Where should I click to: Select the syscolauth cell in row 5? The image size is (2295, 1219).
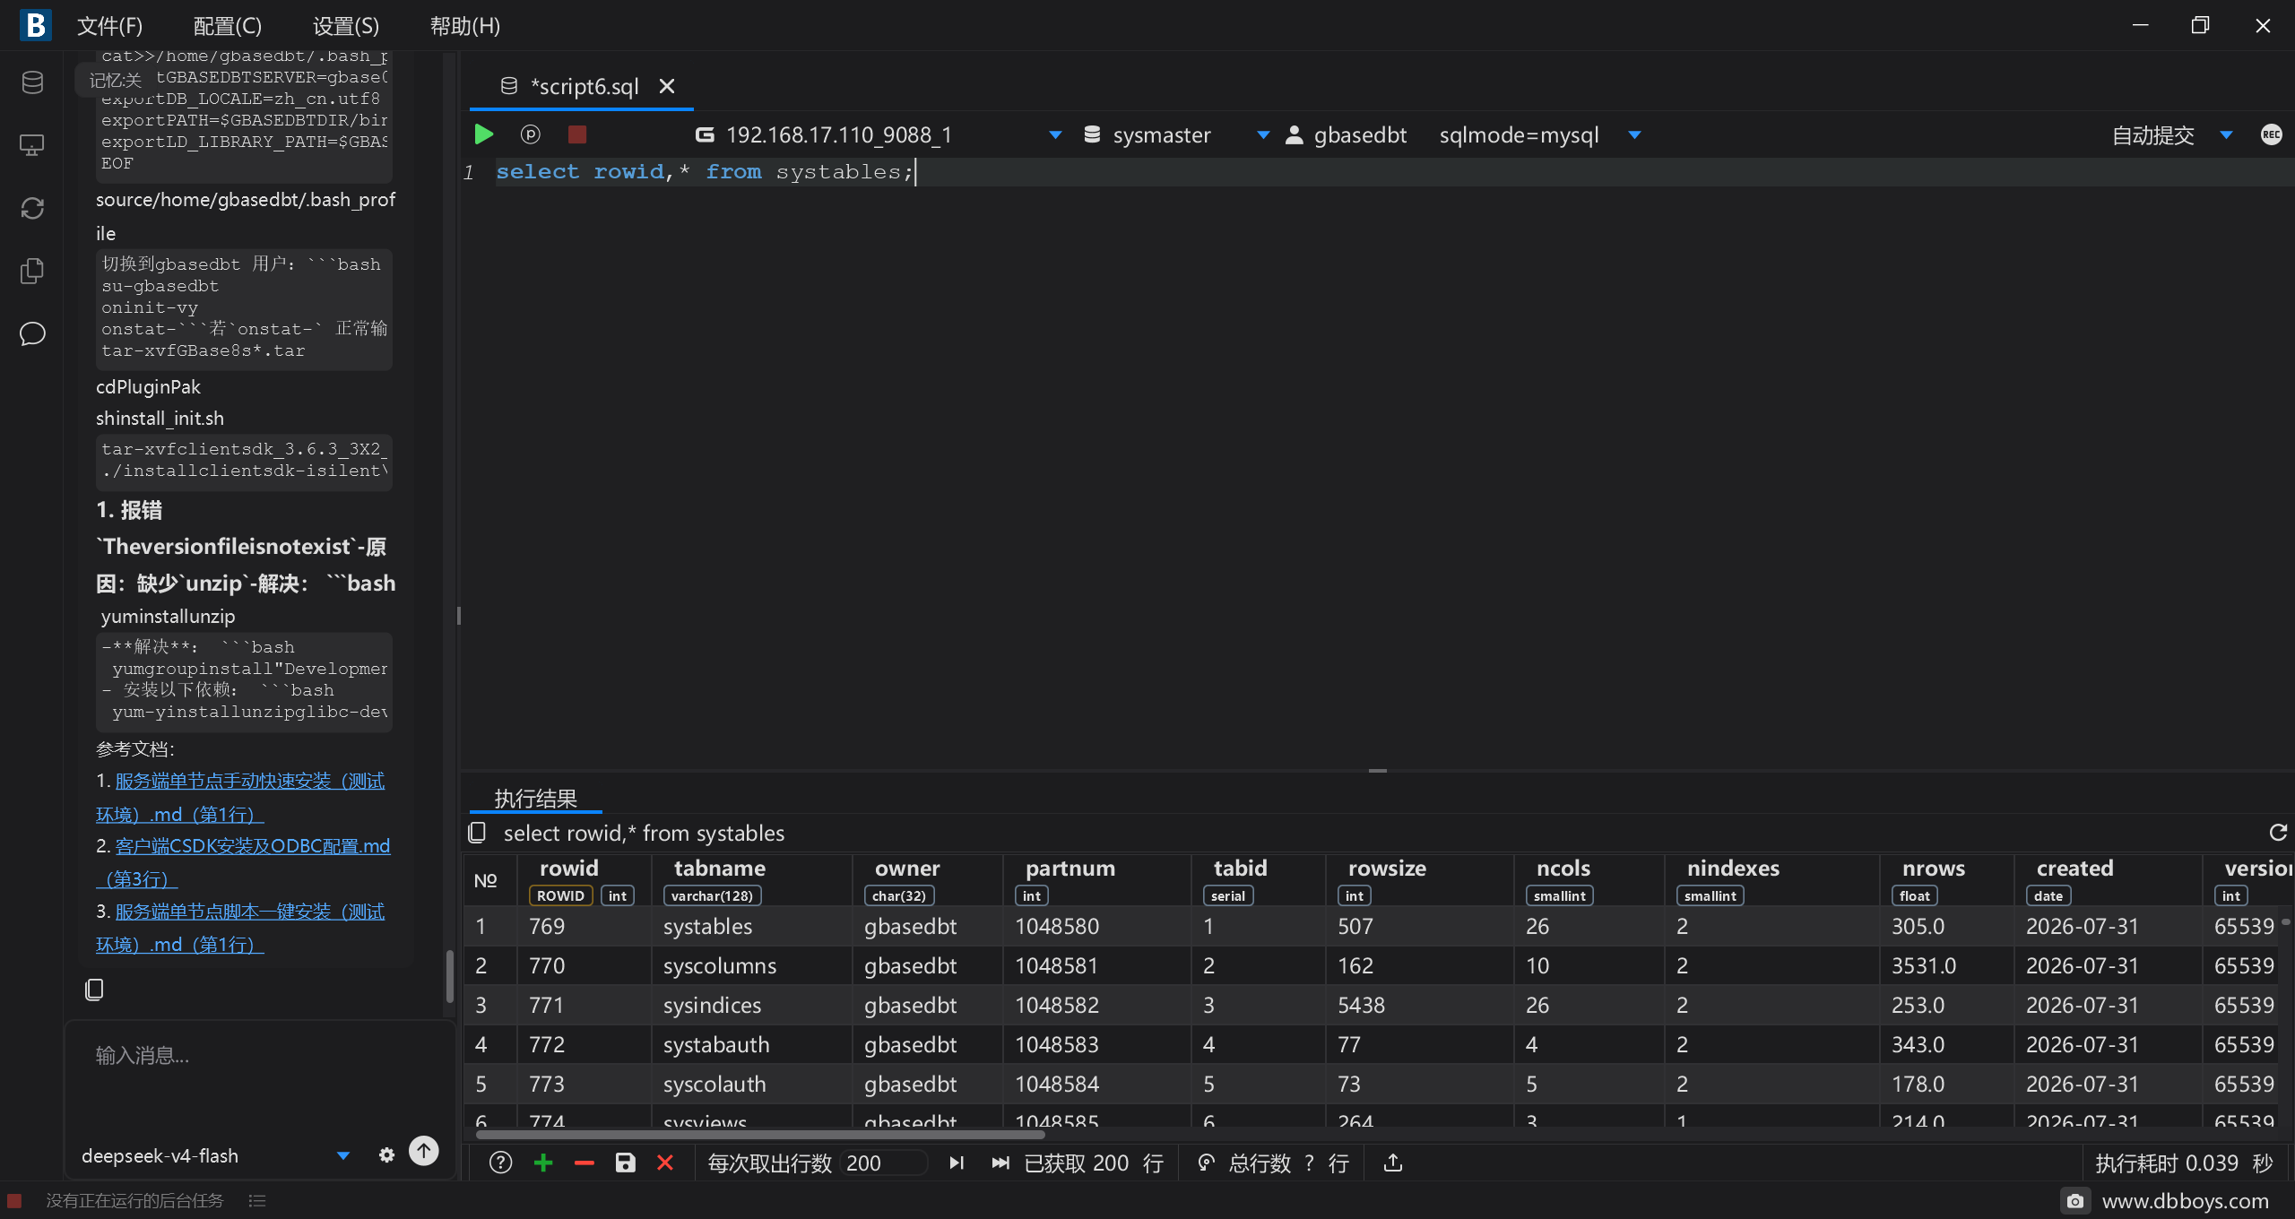751,1084
